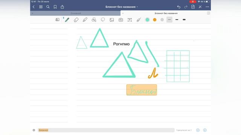Open search with the magnifier icon
This screenshot has height=135, width=241.
point(48,7)
